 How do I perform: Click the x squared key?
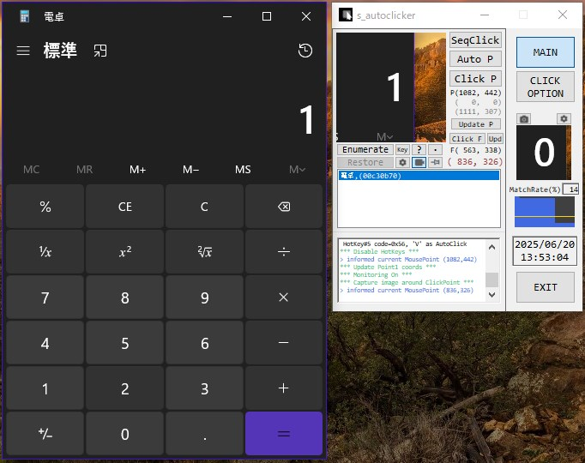(x=125, y=252)
